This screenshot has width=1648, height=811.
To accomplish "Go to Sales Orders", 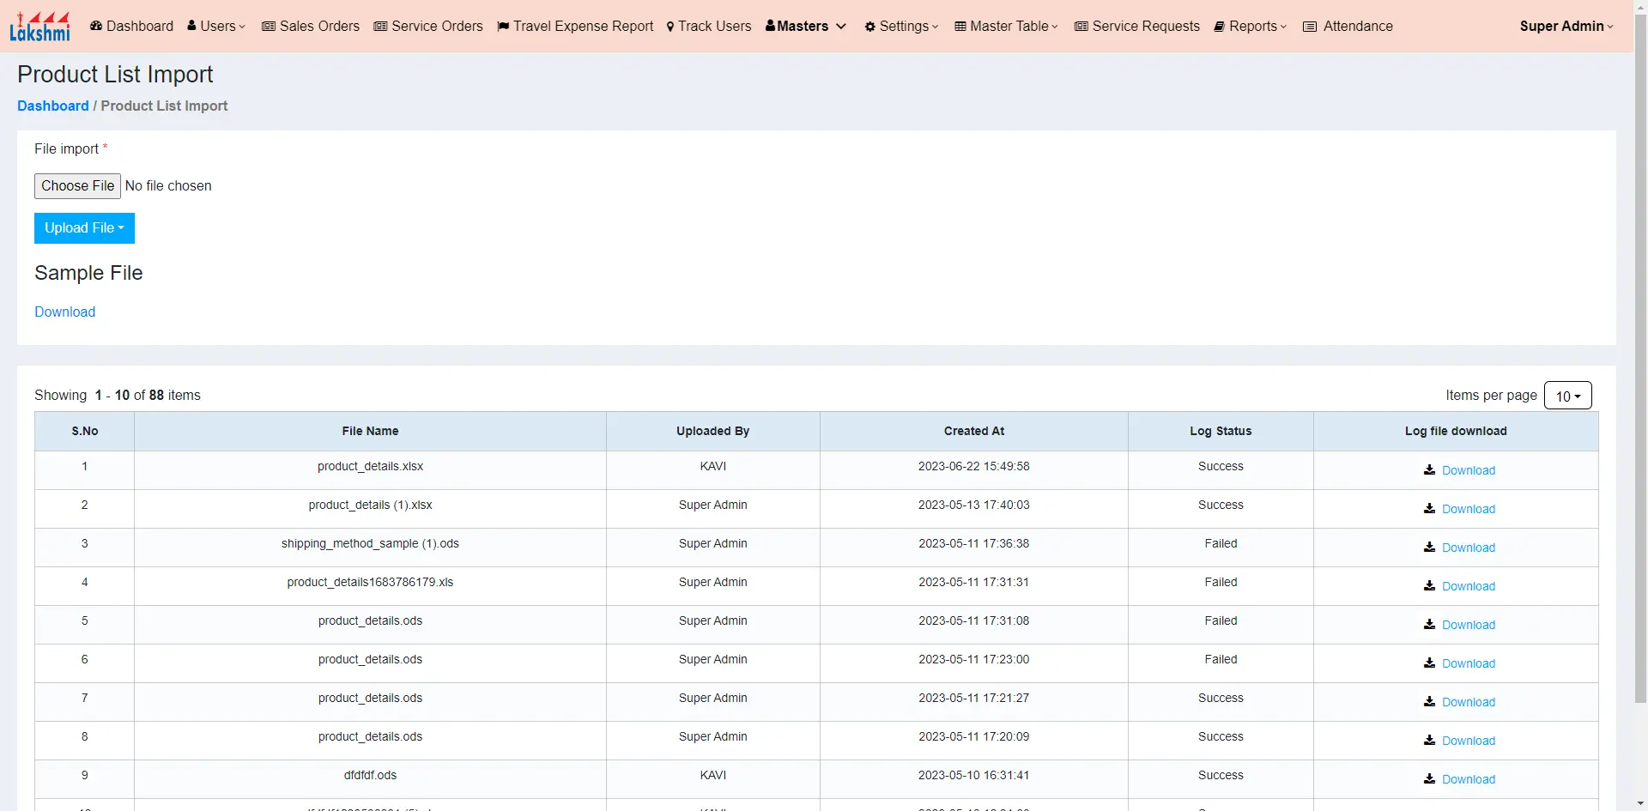I will click(x=311, y=27).
